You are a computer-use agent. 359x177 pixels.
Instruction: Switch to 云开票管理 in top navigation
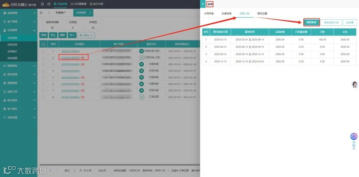[78, 4]
